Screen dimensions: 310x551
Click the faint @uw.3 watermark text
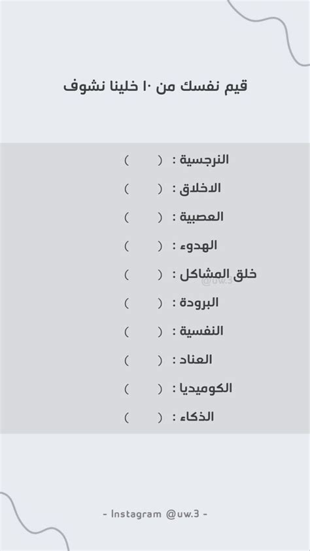[218, 281]
